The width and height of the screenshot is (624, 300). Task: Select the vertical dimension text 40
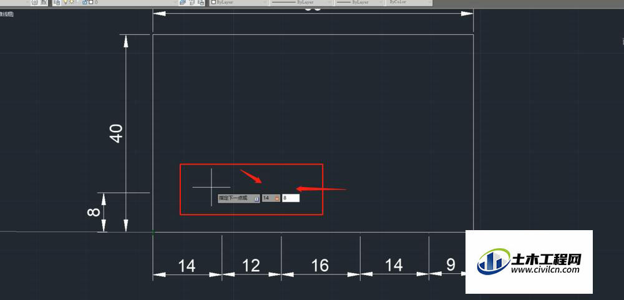pyautogui.click(x=116, y=133)
